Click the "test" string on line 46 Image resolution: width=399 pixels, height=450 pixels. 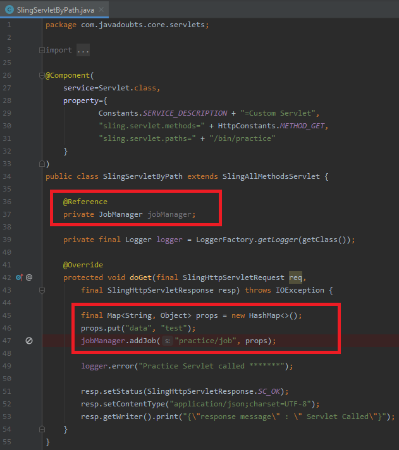click(x=174, y=328)
